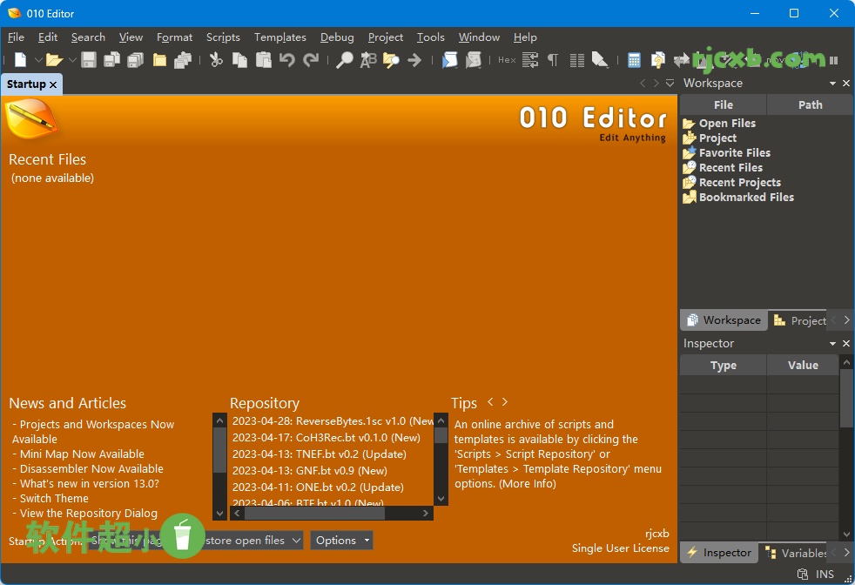Open the Scripts menu
The image size is (855, 585).
point(223,37)
